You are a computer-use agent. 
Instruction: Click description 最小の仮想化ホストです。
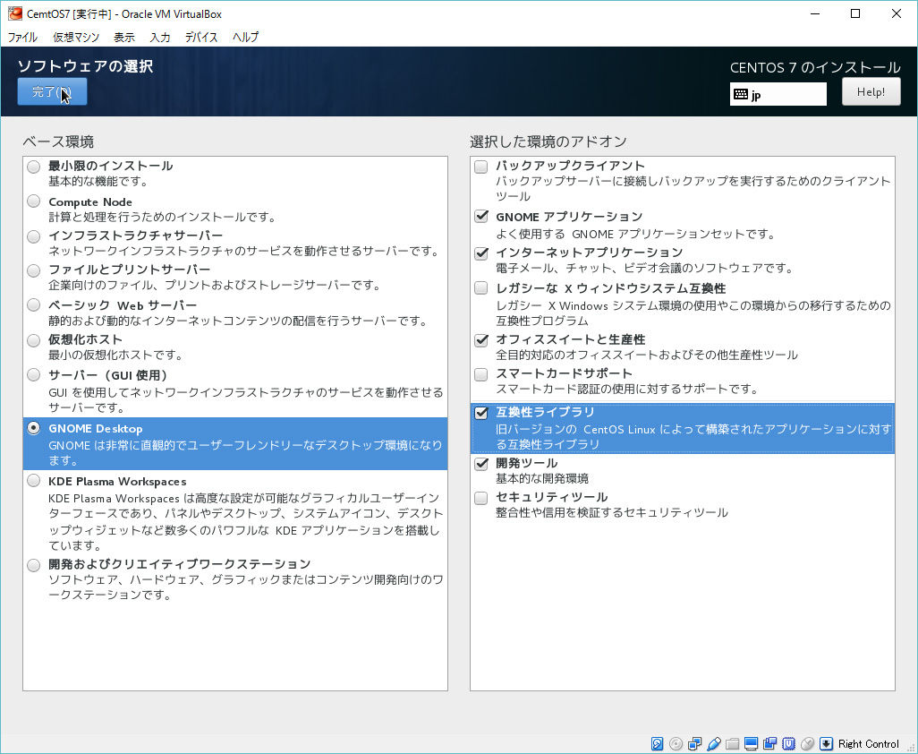[116, 355]
